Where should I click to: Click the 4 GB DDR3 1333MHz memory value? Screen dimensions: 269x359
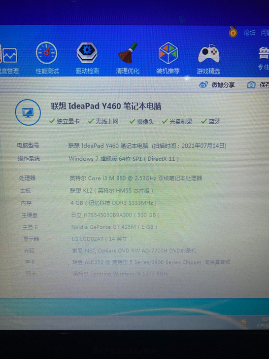pos(114,203)
